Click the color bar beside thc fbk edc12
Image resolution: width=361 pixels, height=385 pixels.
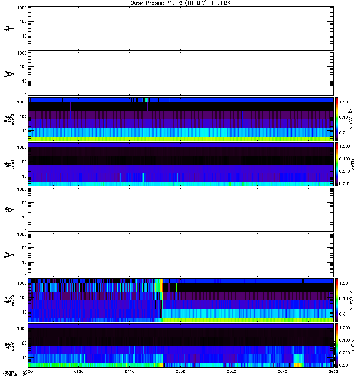point(337,300)
